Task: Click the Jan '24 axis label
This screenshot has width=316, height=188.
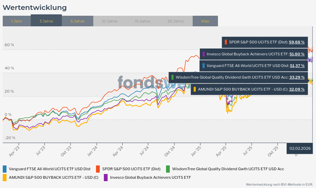Action: (93, 151)
